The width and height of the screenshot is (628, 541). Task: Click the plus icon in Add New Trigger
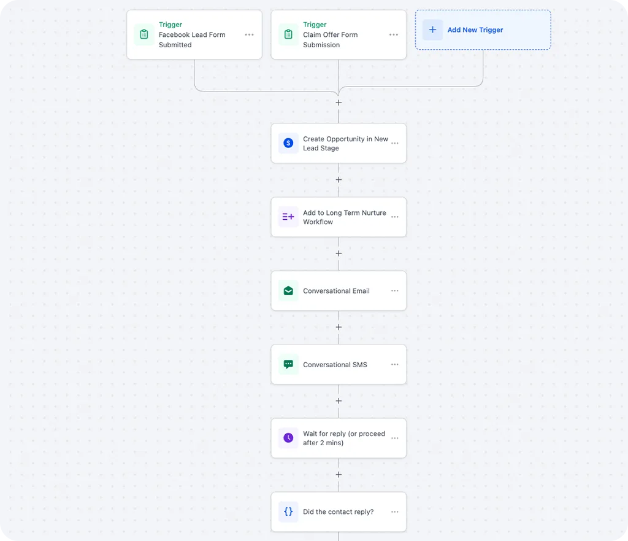(432, 29)
